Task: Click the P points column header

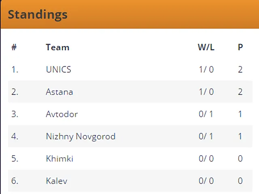Action: (x=240, y=47)
